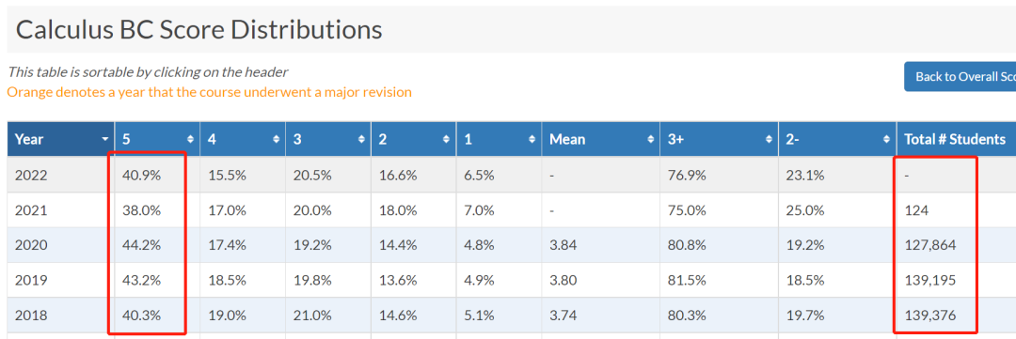The width and height of the screenshot is (1016, 339).
Task: Click the 3.84 mean value cell
Action: tap(600, 245)
